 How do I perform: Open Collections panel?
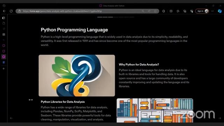click(x=185, y=11)
